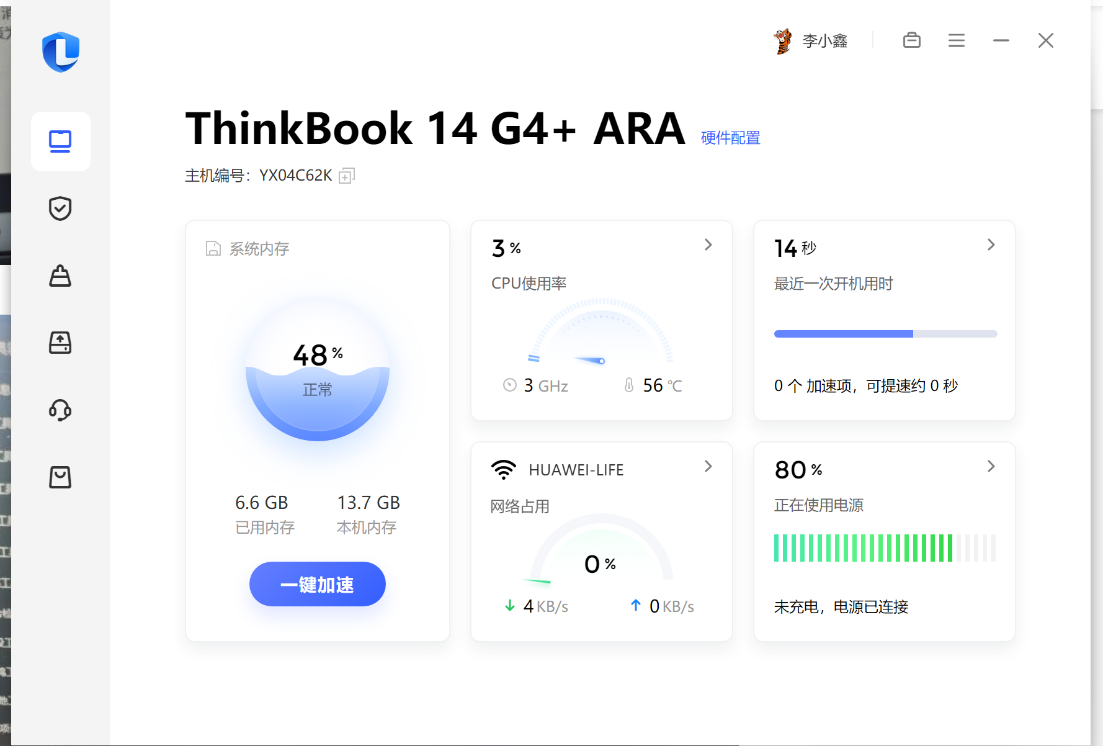This screenshot has width=1103, height=746.
Task: Click the CPU clock frequency icon
Action: [x=509, y=385]
